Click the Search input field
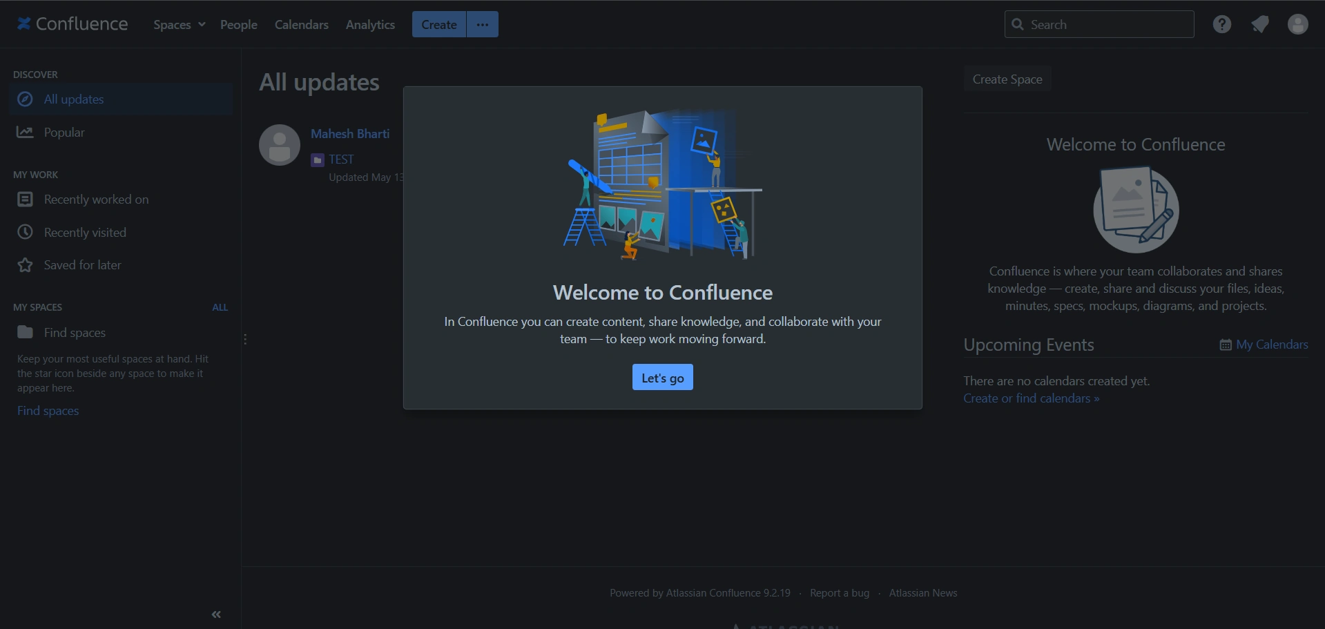1325x629 pixels. click(1099, 24)
